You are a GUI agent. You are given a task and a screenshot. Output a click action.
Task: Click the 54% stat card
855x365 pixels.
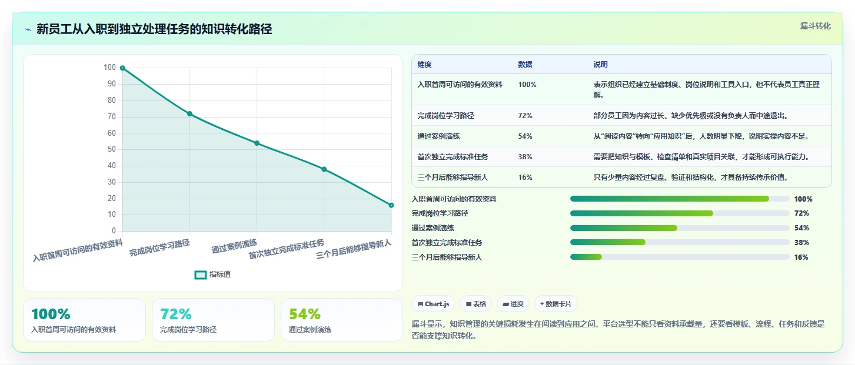point(342,320)
